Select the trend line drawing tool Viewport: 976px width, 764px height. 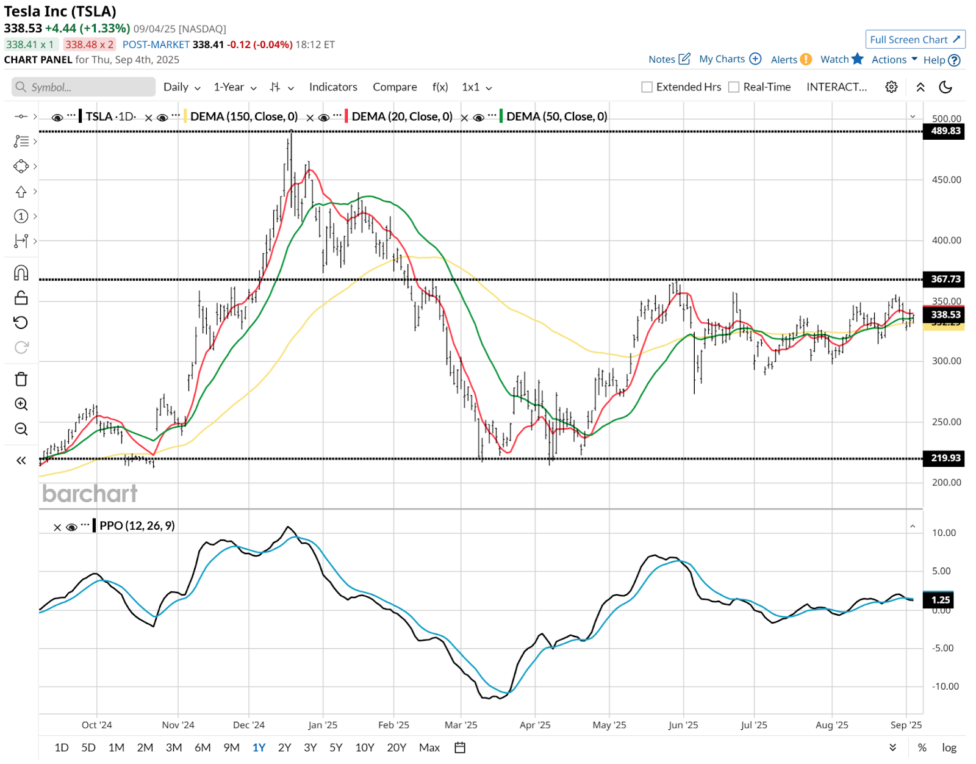point(21,116)
